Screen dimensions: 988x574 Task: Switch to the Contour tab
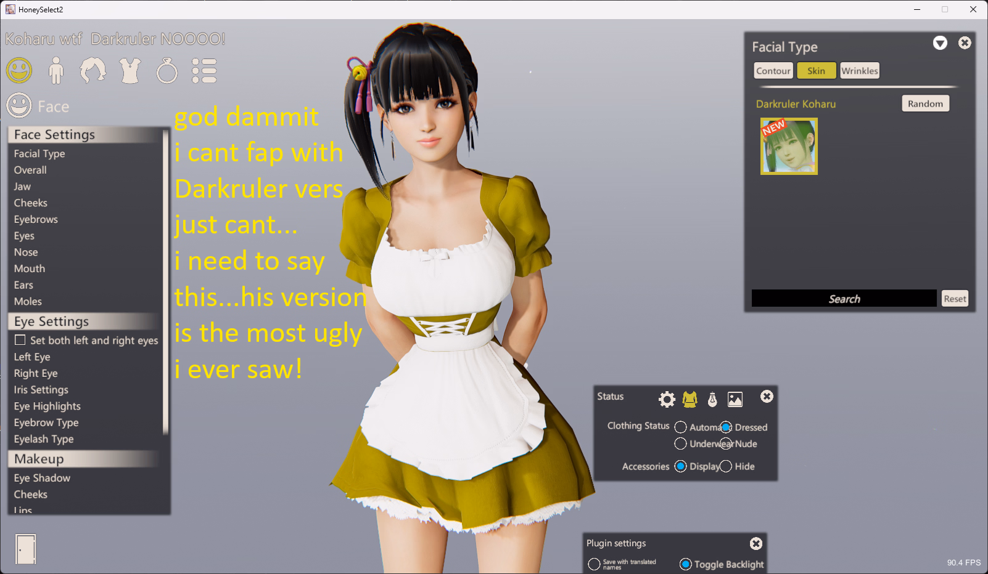click(x=773, y=71)
